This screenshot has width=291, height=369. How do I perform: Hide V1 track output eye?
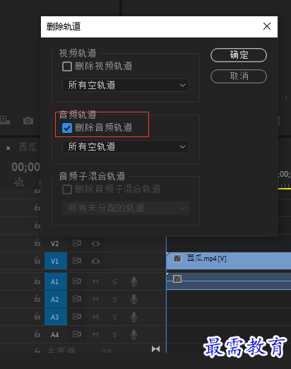coord(95,261)
